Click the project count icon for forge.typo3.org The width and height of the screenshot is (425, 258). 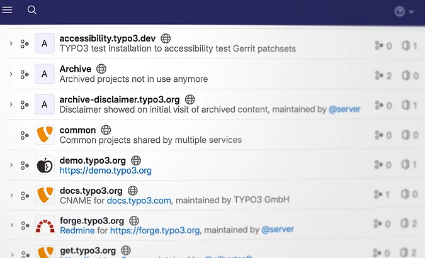(406, 224)
